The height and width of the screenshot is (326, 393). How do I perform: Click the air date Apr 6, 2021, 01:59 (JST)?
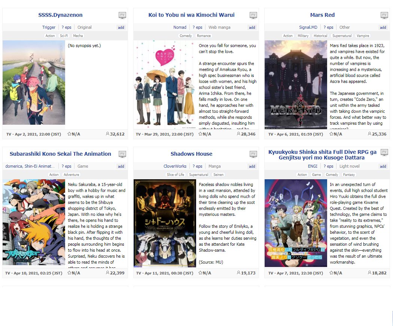tap(300, 134)
